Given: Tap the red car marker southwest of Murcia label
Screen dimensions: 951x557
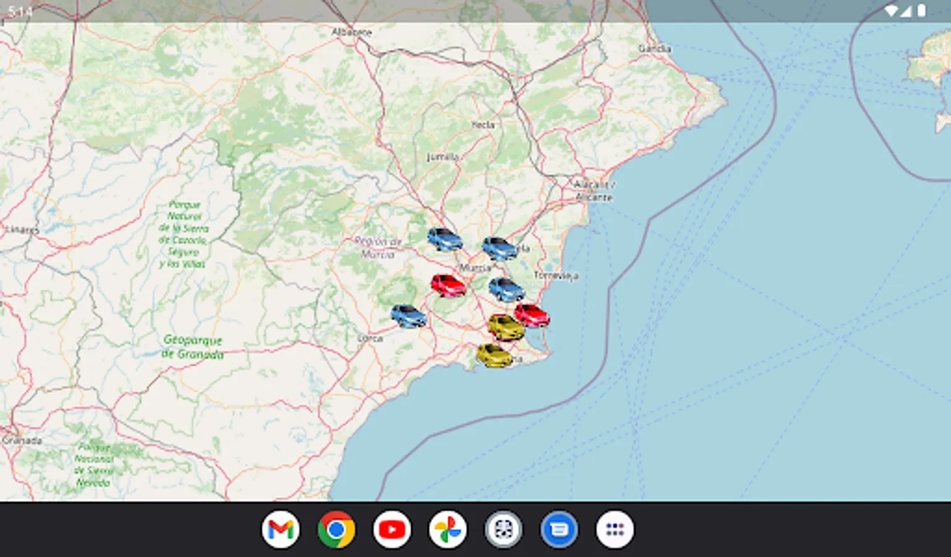Looking at the screenshot, I should pyautogui.click(x=448, y=285).
